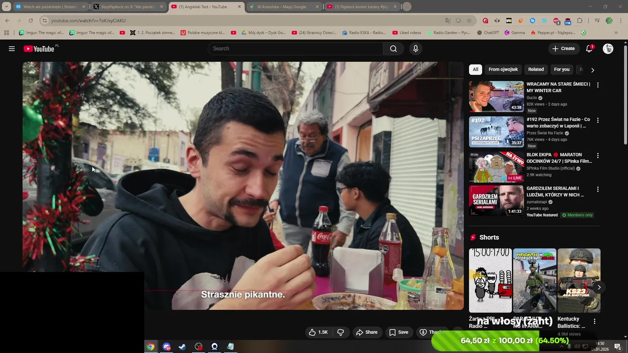Screen dimensions: 628x353
Task: Click the magnifier search button
Action: click(x=393, y=49)
